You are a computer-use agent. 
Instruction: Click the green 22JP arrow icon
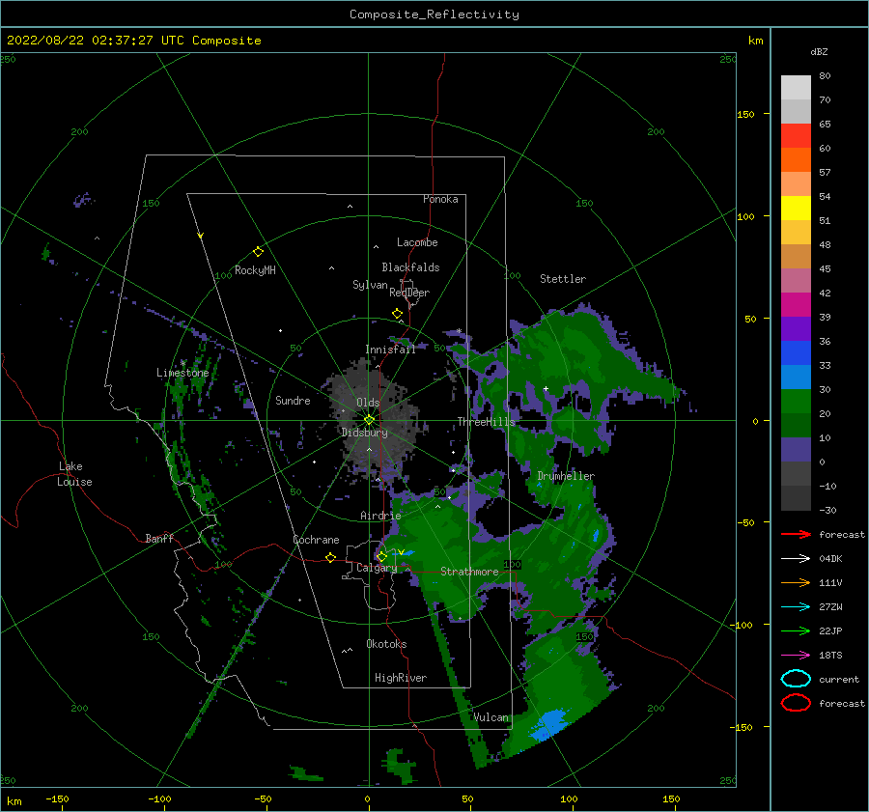tap(796, 630)
